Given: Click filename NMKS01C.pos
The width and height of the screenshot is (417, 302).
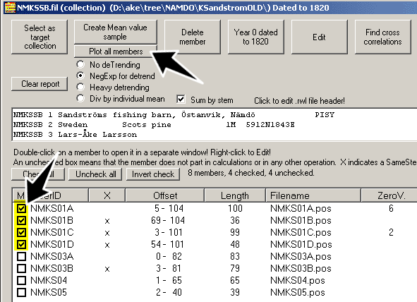Looking at the screenshot, I should (x=301, y=232).
